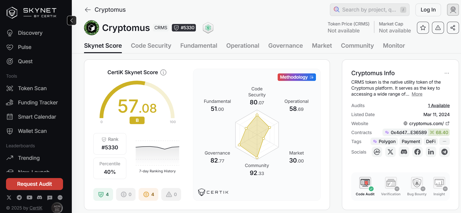
Task: Add Cryptomus to watchlist with star icon
Action: pyautogui.click(x=423, y=28)
